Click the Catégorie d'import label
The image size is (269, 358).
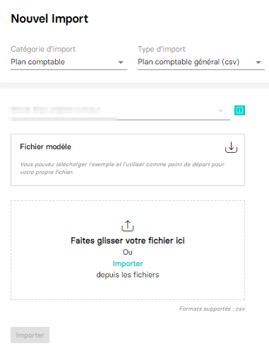tap(43, 49)
